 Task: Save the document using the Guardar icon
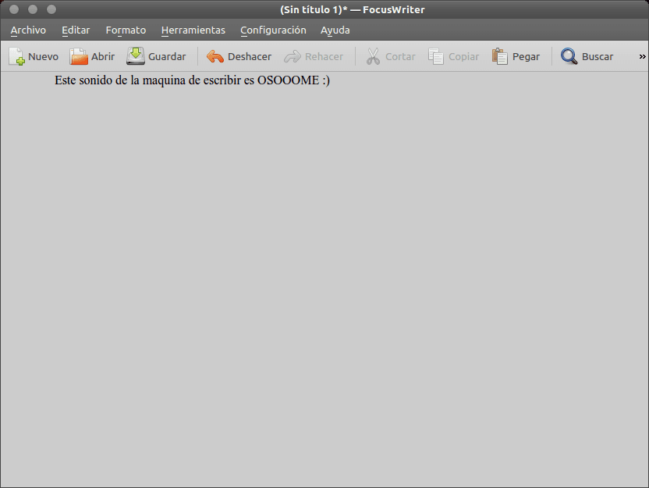point(134,55)
